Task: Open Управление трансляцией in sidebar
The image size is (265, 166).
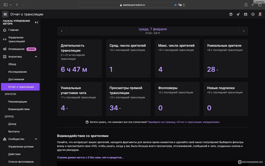Action: point(17,39)
